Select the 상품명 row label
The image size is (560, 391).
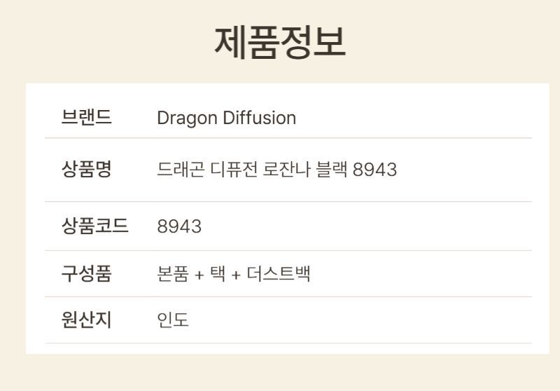[x=86, y=169]
